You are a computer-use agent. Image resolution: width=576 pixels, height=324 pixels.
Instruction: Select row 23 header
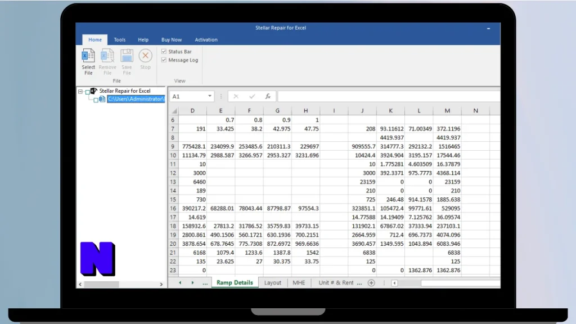pos(173,270)
